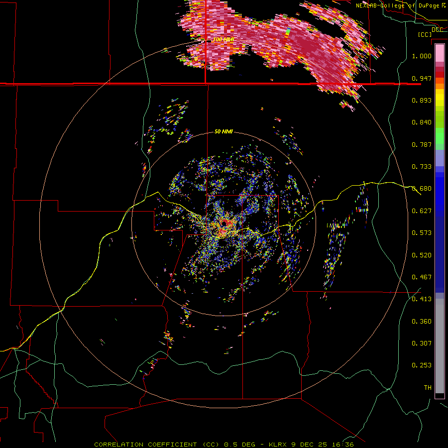
Task: Click the TH legend label
Action: pyautogui.click(x=428, y=388)
